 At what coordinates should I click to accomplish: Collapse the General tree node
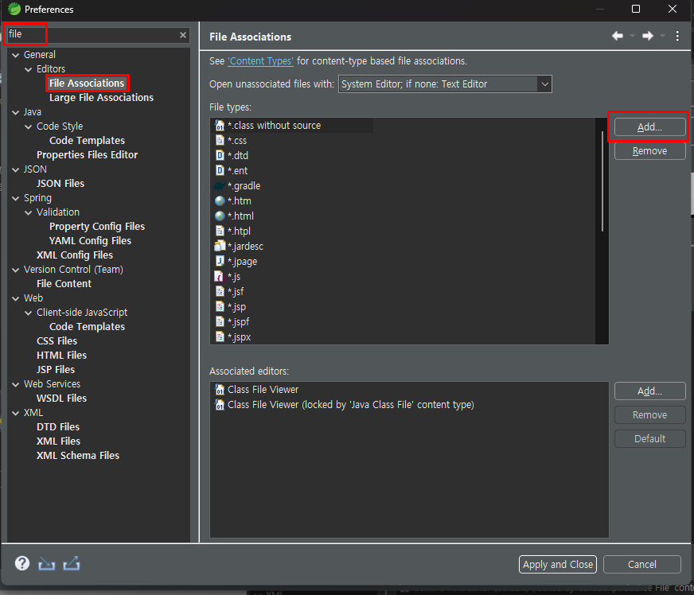click(16, 56)
